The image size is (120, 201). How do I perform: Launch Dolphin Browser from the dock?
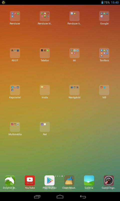tap(10, 180)
